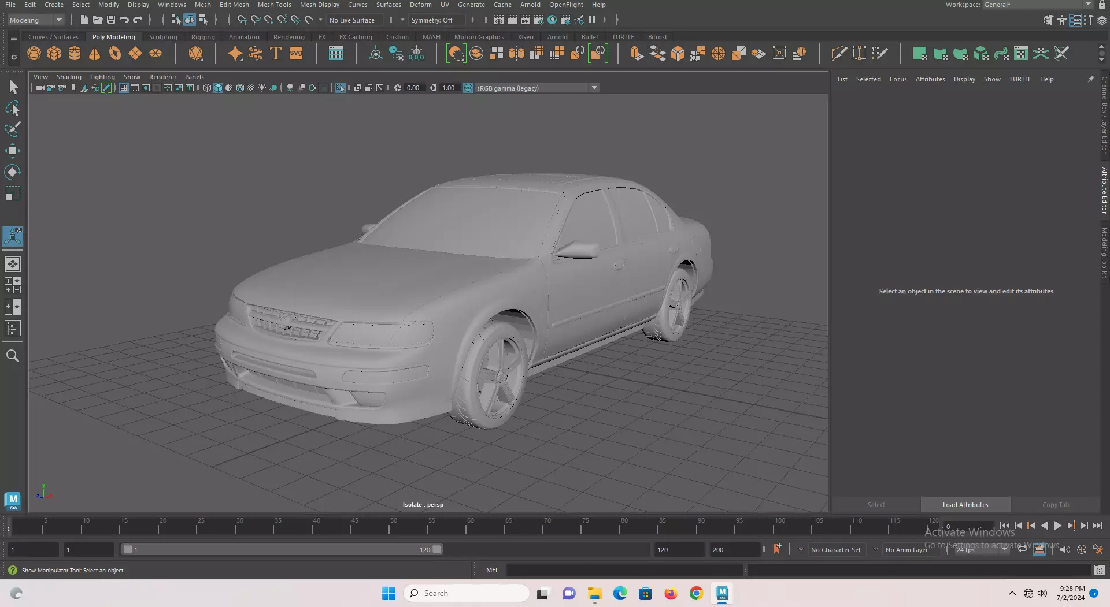Open the sidebar Search magnifier

pyautogui.click(x=13, y=356)
